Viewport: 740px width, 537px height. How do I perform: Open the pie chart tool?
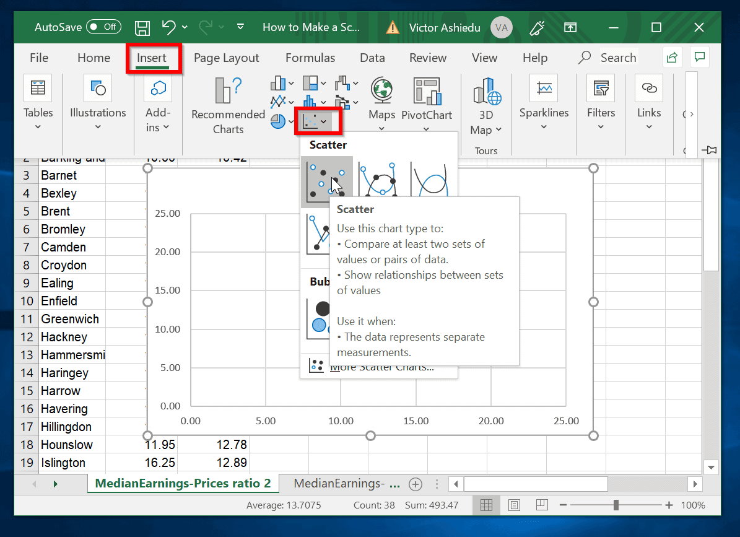[x=278, y=121]
